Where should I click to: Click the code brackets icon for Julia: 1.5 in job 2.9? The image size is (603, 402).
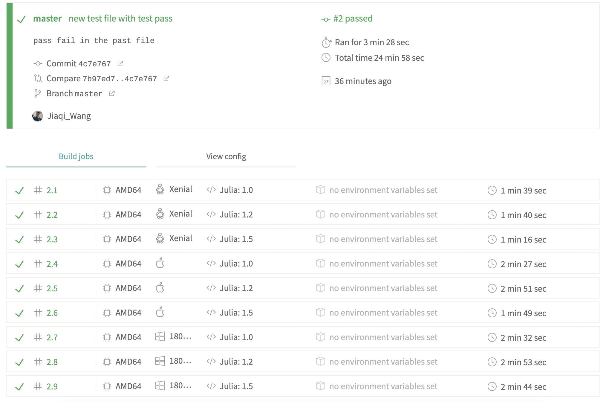point(211,386)
